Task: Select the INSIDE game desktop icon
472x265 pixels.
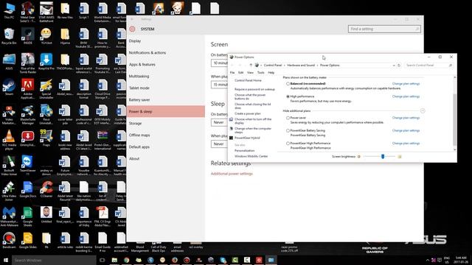Action: pyautogui.click(x=28, y=36)
